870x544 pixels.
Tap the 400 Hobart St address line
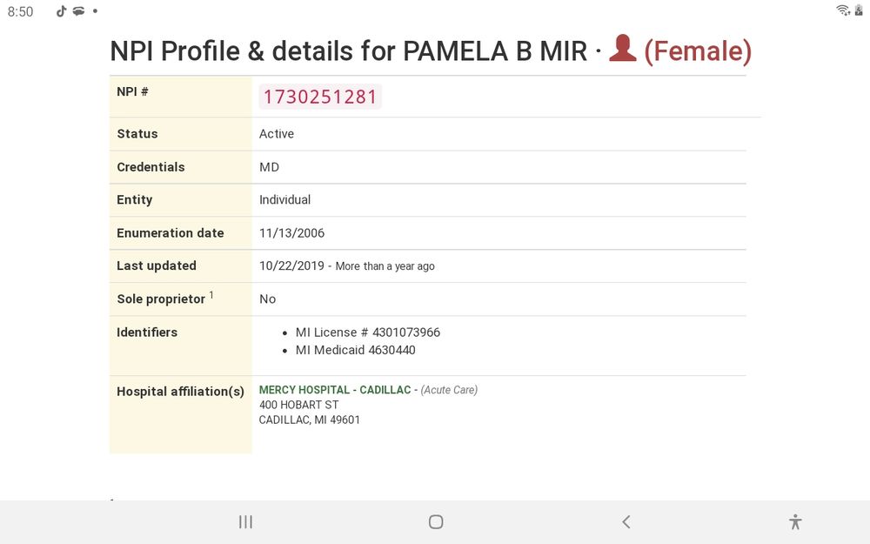click(298, 405)
